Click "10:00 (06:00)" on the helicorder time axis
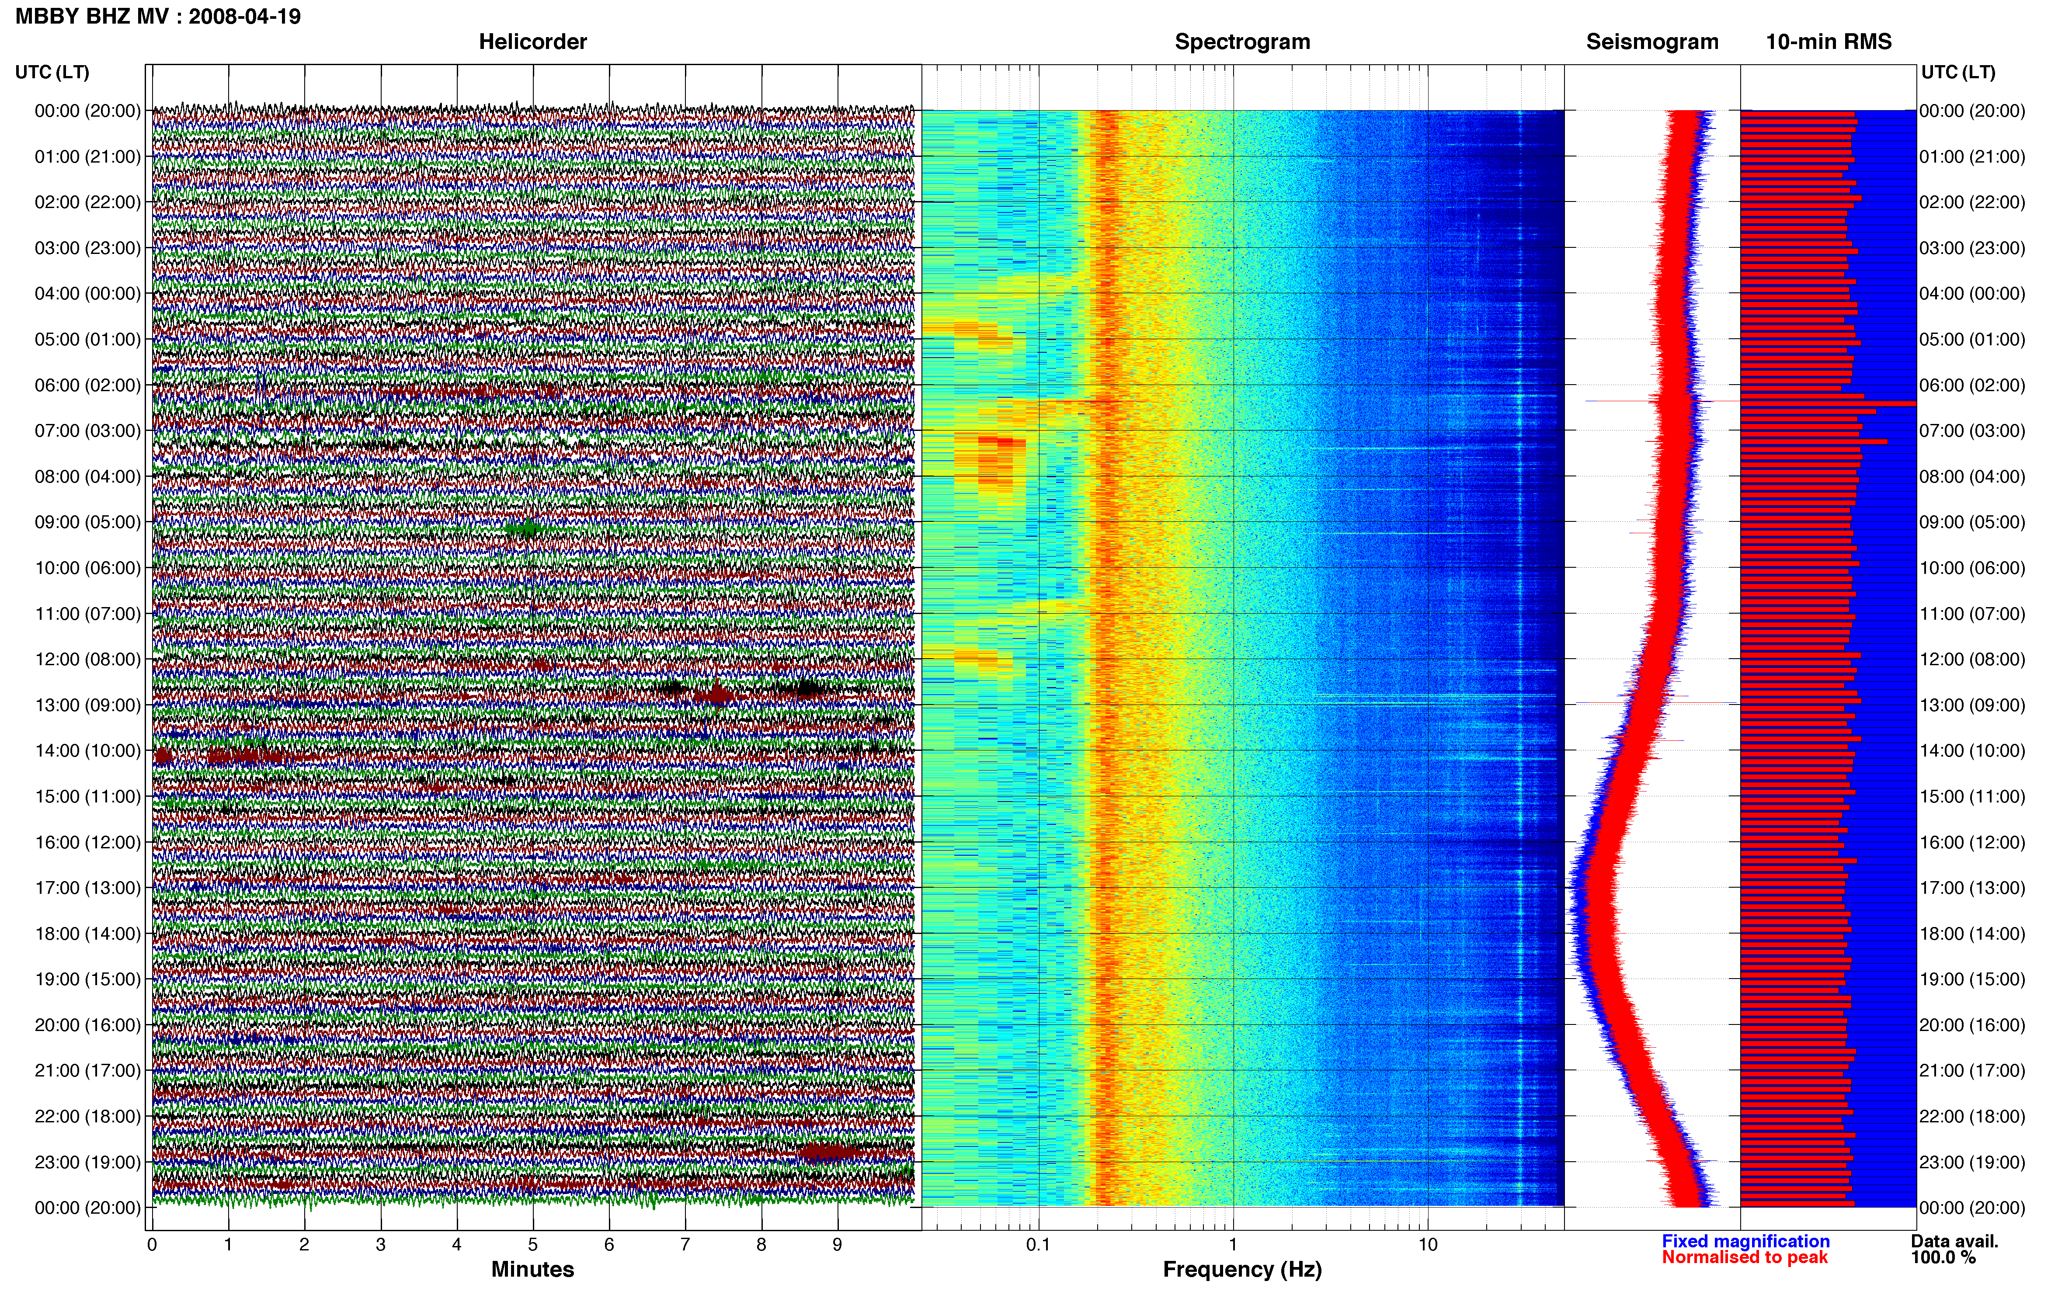The width and height of the screenshot is (2072, 1295). click(x=87, y=568)
